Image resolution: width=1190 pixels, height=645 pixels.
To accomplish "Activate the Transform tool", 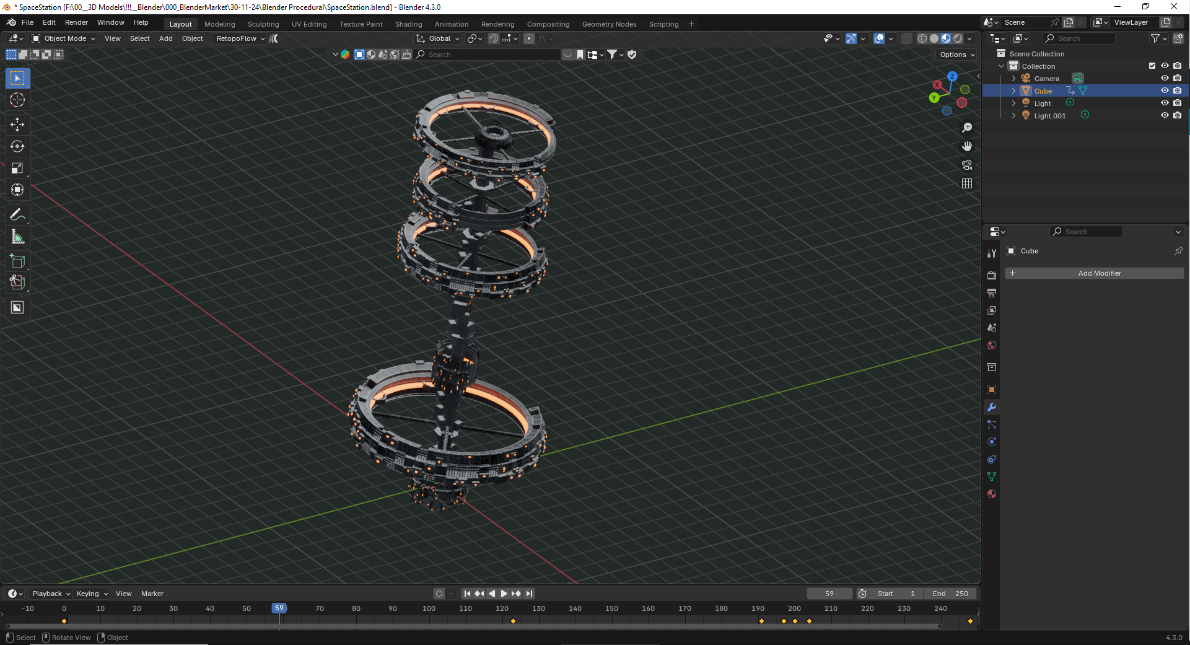I will pos(17,190).
